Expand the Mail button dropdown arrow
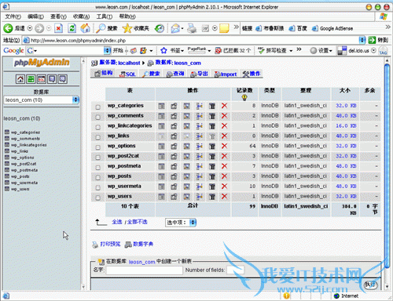 click(x=182, y=28)
